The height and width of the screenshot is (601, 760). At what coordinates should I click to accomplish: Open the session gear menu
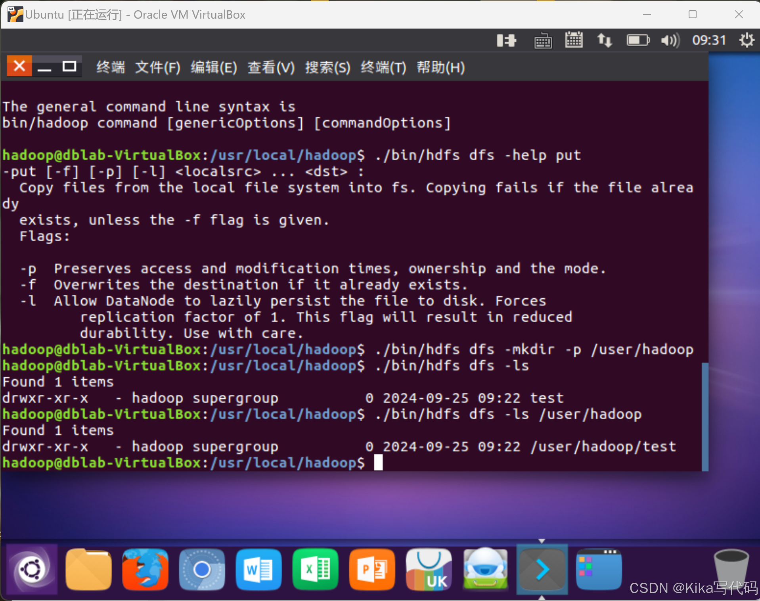click(x=747, y=40)
